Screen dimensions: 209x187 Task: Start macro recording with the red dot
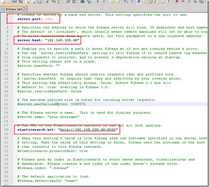(177, 2)
